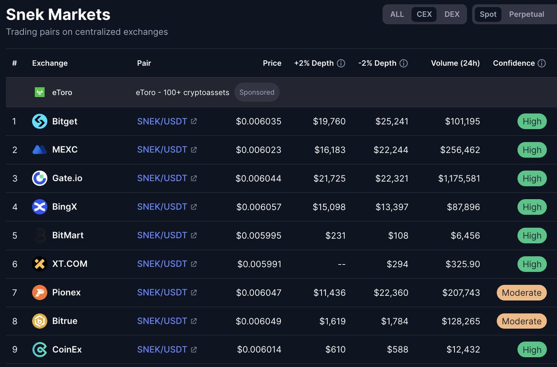Screen dimensions: 557x367
Task: Click external link icon in MEXC row
Action: (x=194, y=150)
